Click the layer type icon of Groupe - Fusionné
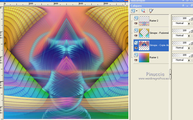Image resolution: width=193 pixels, height=120 pixels. pyautogui.click(x=136, y=30)
